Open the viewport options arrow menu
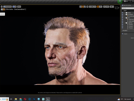The image size is (134, 101). click(x=2, y=7)
